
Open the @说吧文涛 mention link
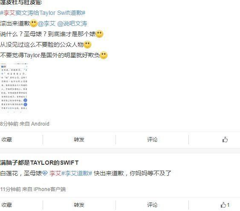(72, 23)
